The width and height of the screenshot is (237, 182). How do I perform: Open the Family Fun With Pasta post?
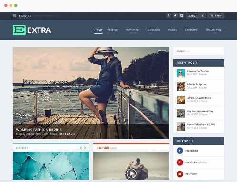click(x=198, y=98)
